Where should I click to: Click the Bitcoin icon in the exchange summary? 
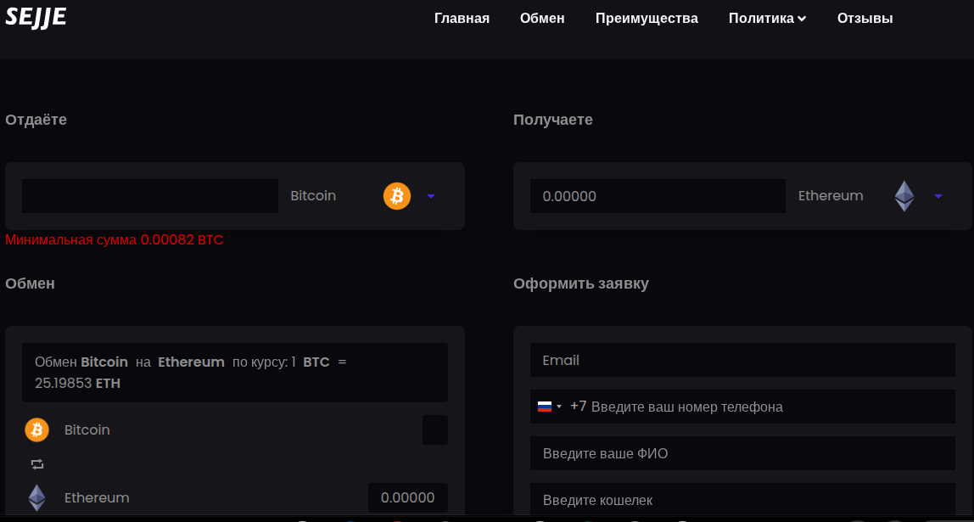[x=36, y=430]
